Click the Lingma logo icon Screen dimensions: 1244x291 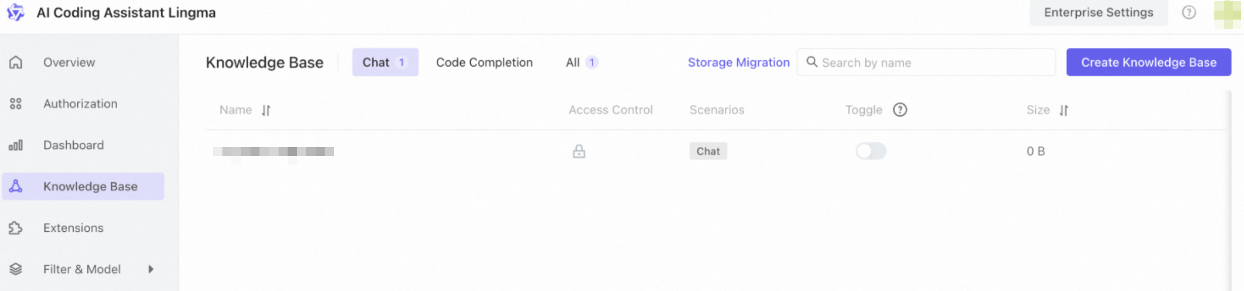pyautogui.click(x=16, y=12)
